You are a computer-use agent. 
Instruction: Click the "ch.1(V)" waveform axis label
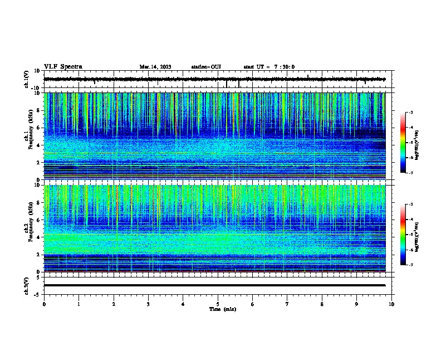click(x=26, y=79)
